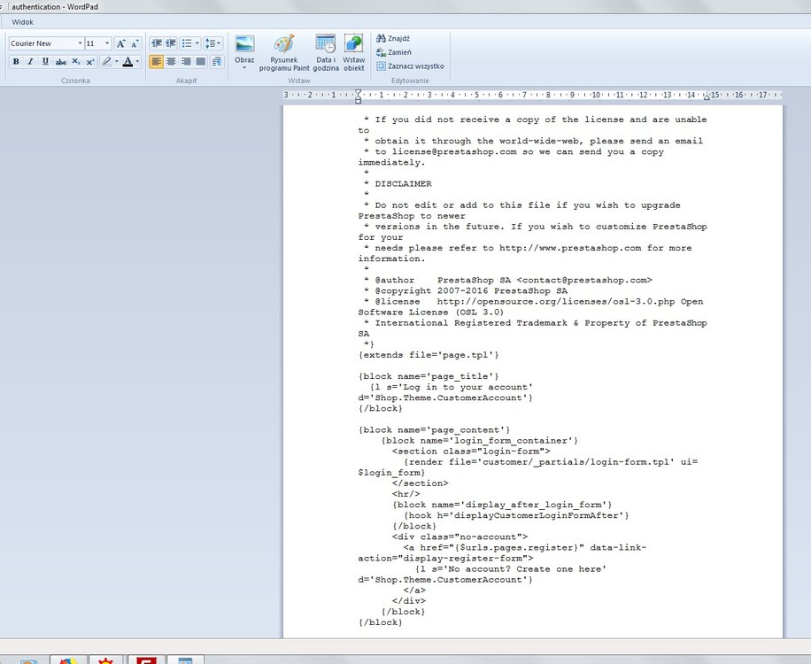Expand the font family dropdown arrow

click(81, 43)
